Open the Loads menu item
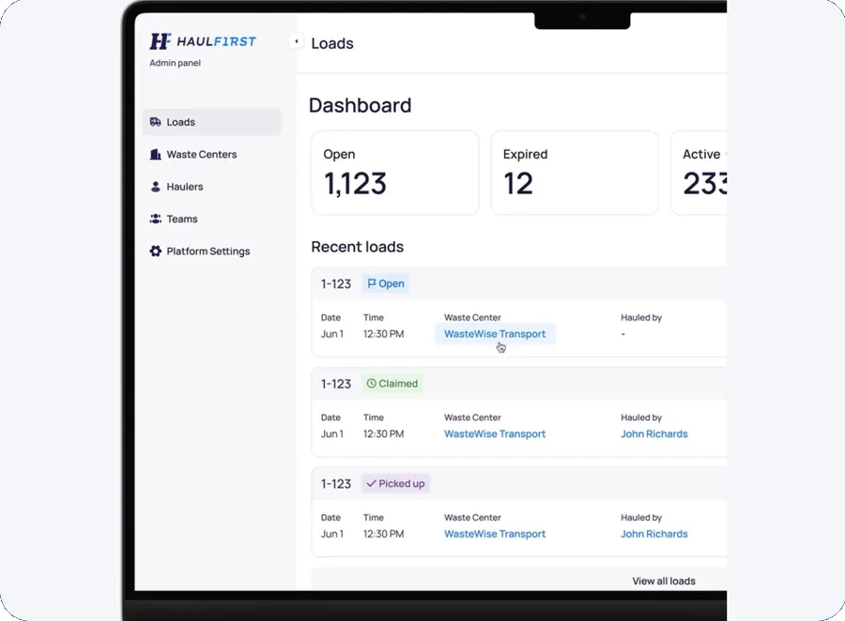Viewport: 845px width, 621px height. click(212, 122)
